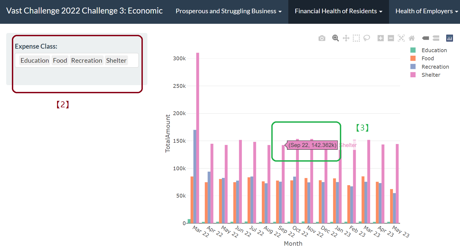Download plot as PNG with camera icon
Screen dimensions: 460x250
[x=322, y=38]
